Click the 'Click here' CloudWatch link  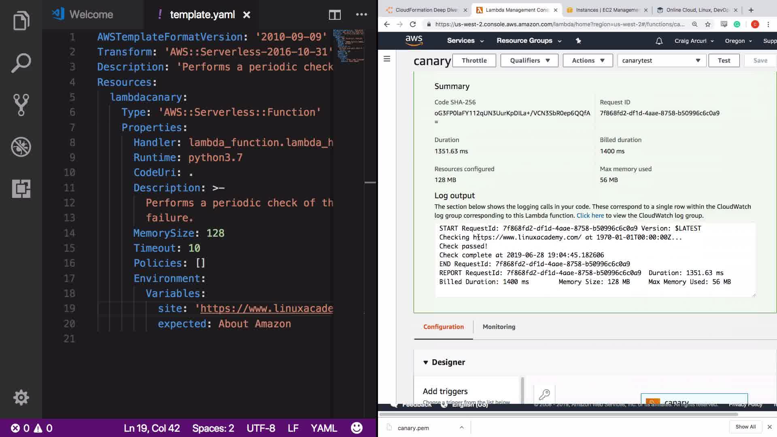coord(590,216)
